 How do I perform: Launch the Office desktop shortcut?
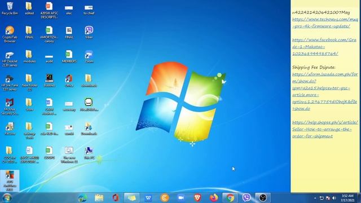69,81
